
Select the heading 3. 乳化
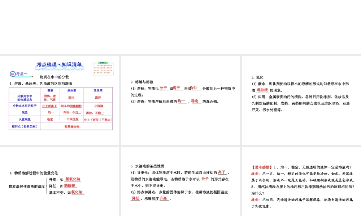[257, 77]
